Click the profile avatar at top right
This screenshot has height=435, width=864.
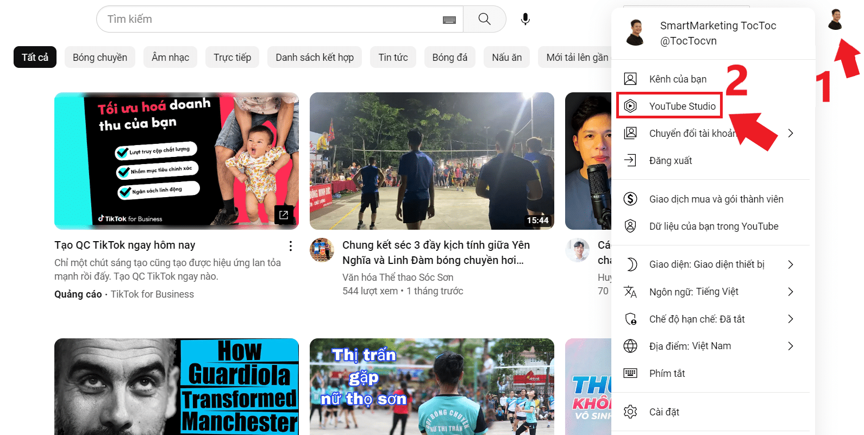tap(835, 20)
